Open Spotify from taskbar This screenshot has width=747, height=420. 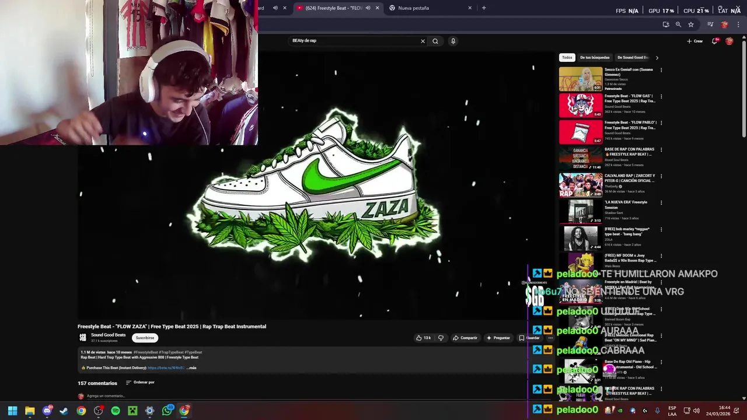(116, 411)
